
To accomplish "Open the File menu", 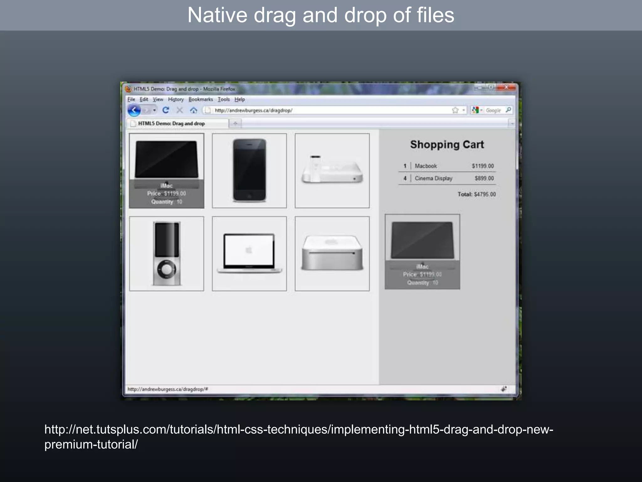I will (131, 99).
